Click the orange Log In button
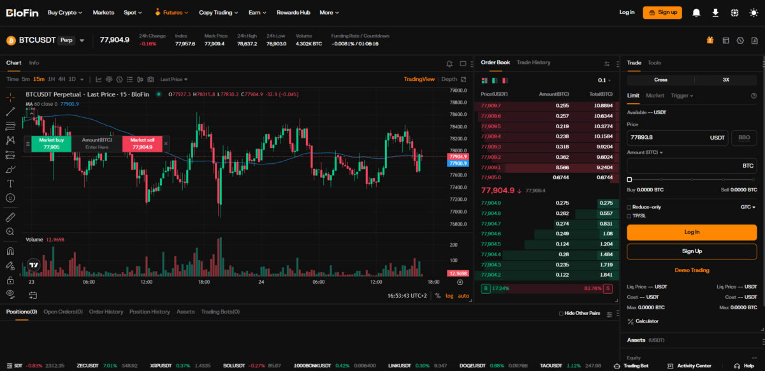The height and width of the screenshot is (371, 765). point(692,232)
